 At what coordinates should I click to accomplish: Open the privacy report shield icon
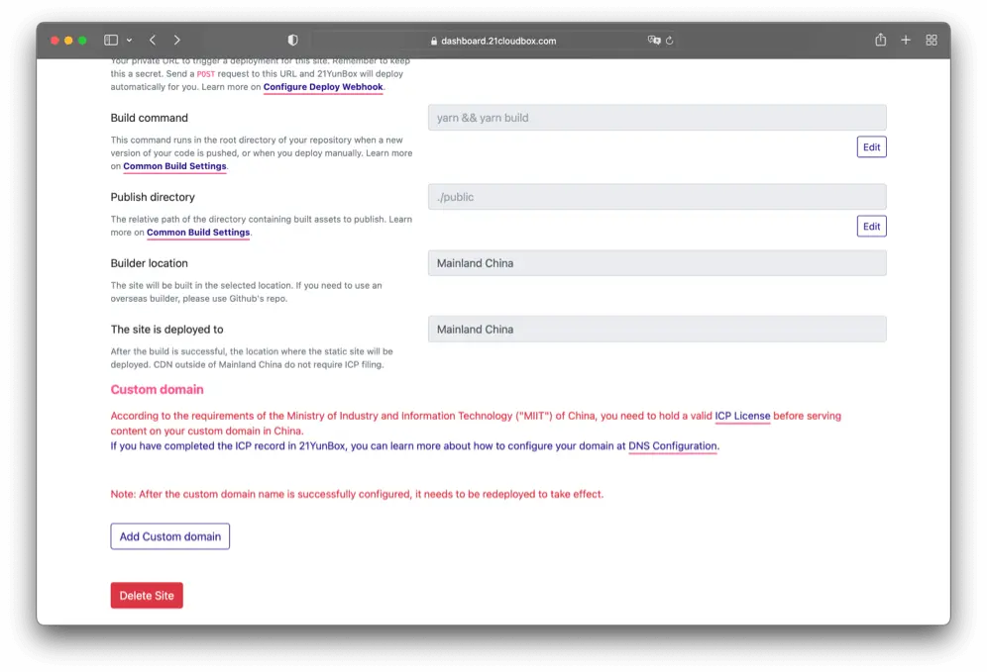point(292,41)
